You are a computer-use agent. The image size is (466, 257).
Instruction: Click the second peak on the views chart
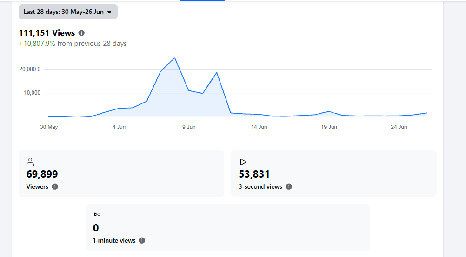(x=217, y=72)
